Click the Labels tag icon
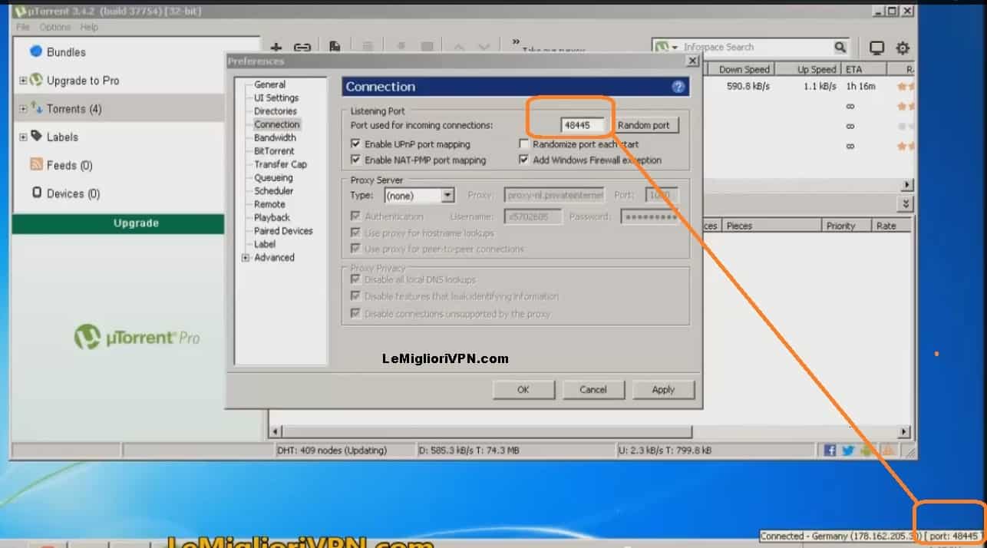The height and width of the screenshot is (548, 987). [36, 136]
